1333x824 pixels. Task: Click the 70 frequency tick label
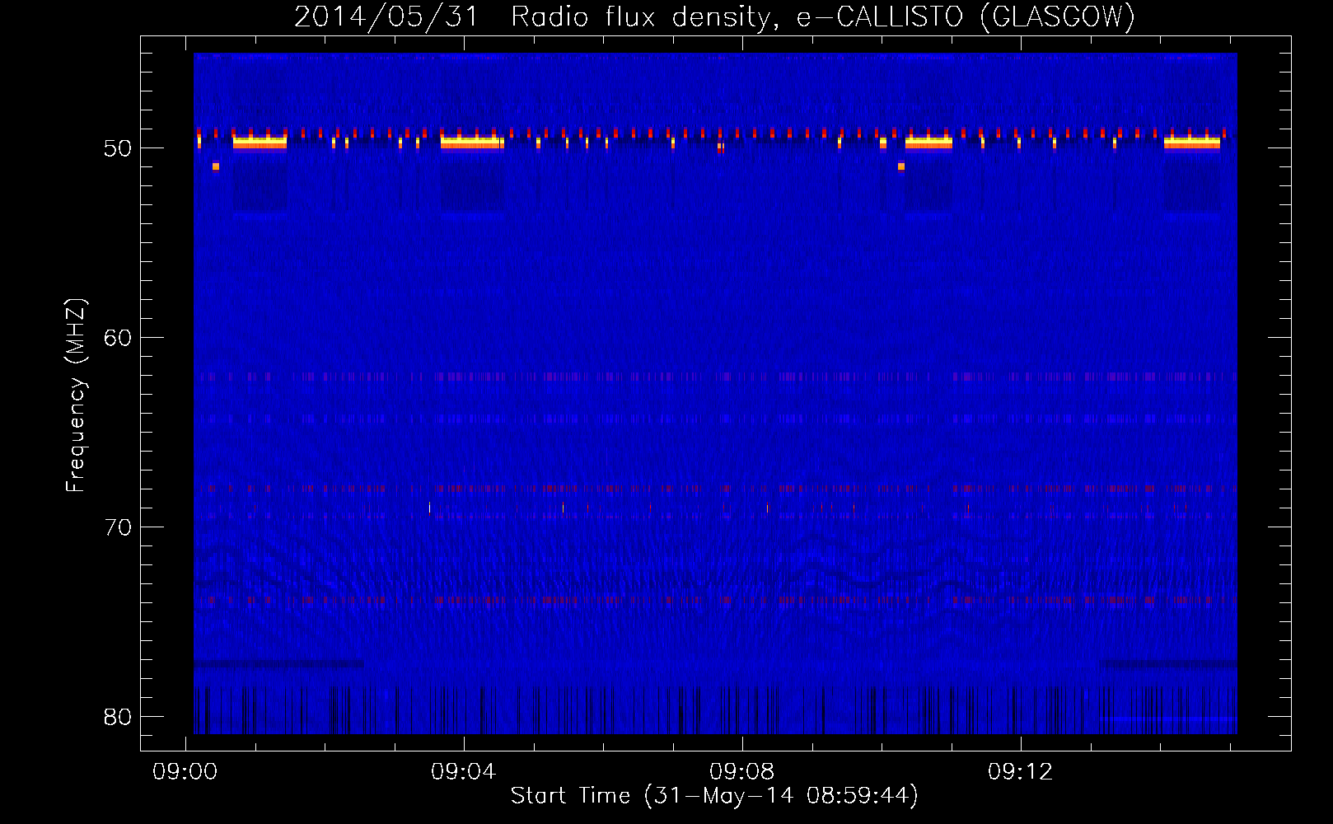(118, 527)
